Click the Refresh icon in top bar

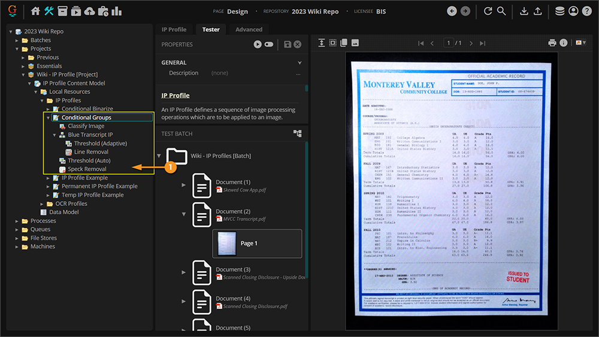488,11
